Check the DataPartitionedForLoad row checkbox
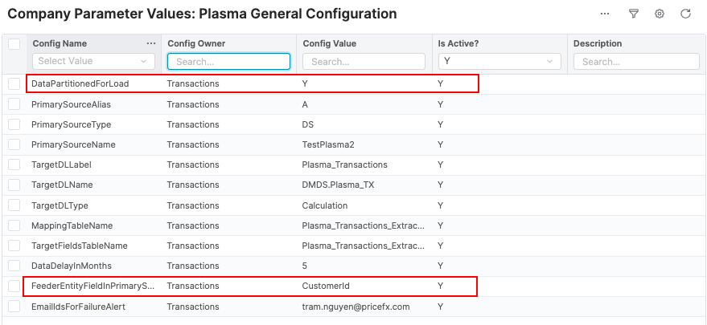The height and width of the screenshot is (325, 707). pyautogui.click(x=14, y=83)
